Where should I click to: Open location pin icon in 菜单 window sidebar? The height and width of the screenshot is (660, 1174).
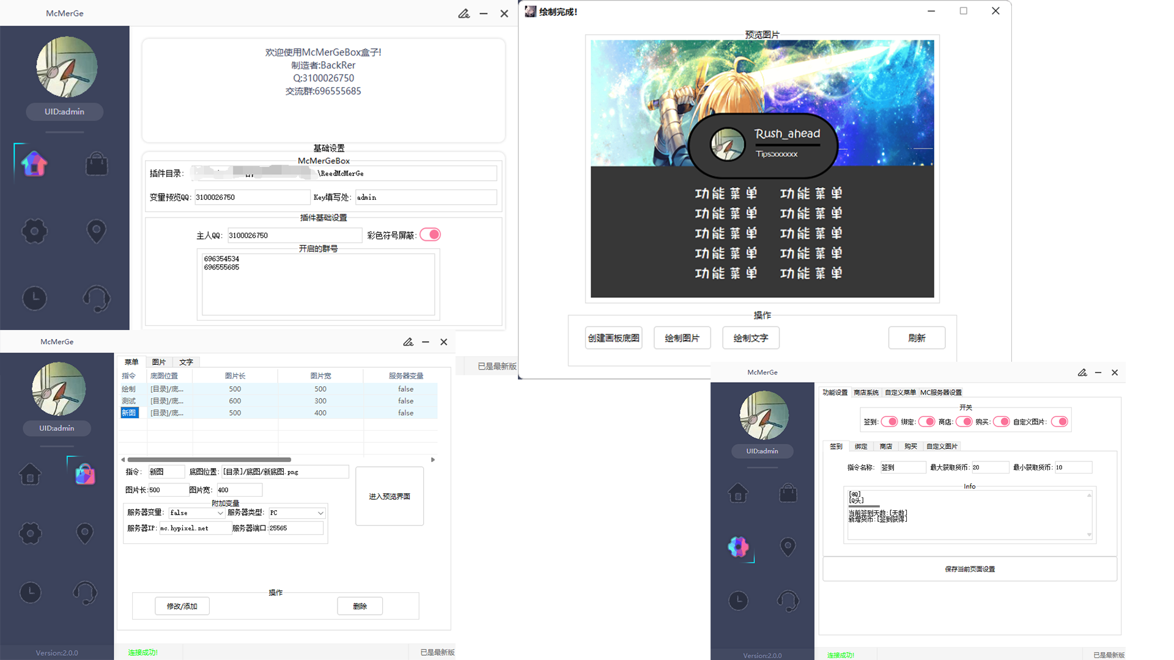point(85,533)
